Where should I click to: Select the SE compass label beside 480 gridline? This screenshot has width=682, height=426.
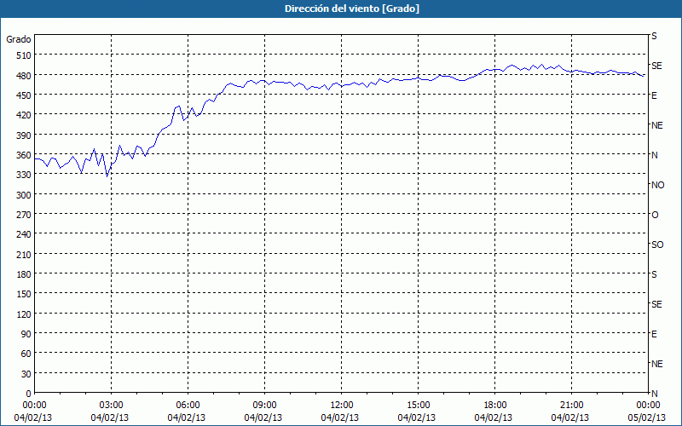point(656,66)
